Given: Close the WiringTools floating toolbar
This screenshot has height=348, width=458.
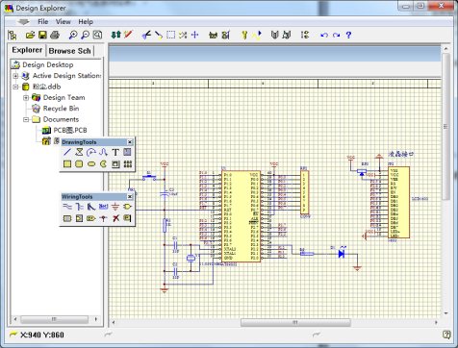Looking at the screenshot, I should click(x=130, y=197).
